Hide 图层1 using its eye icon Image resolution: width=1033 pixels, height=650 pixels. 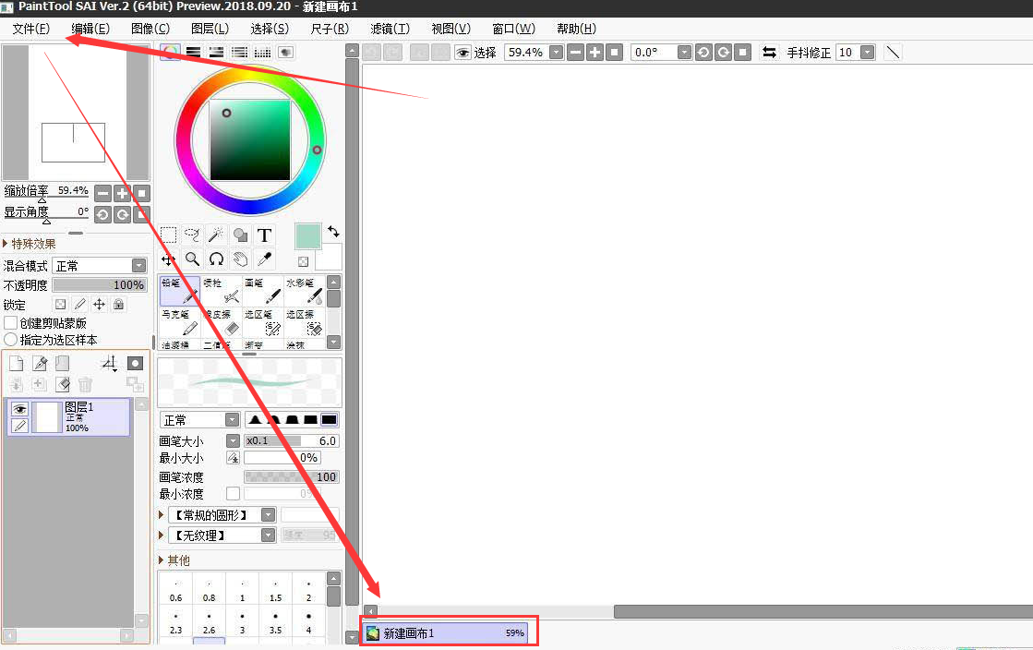click(19, 409)
